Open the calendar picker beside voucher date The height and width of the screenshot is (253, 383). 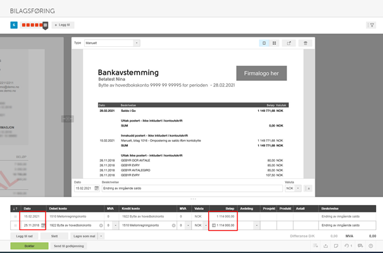[x=97, y=188]
